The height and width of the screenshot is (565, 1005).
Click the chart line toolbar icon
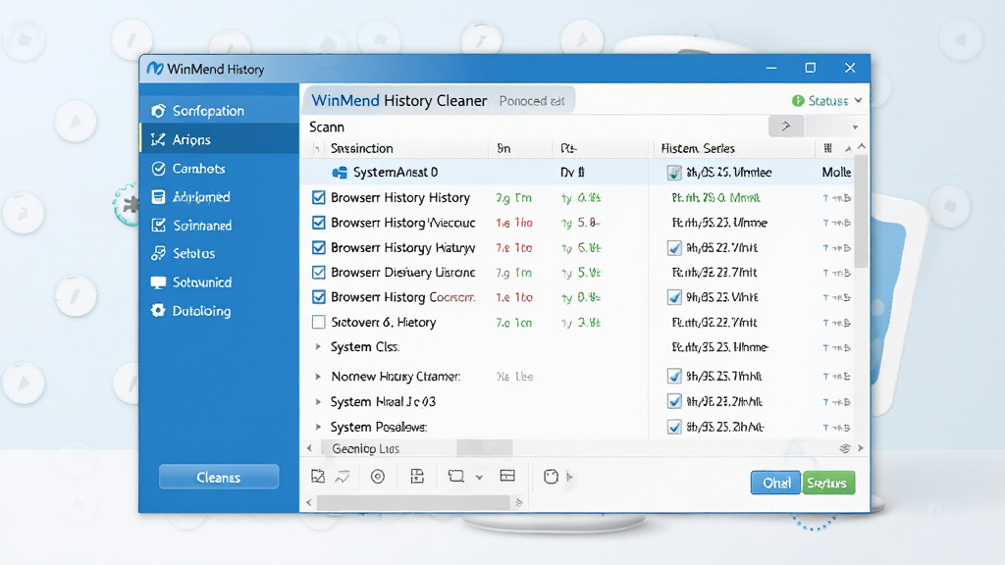coord(343,477)
